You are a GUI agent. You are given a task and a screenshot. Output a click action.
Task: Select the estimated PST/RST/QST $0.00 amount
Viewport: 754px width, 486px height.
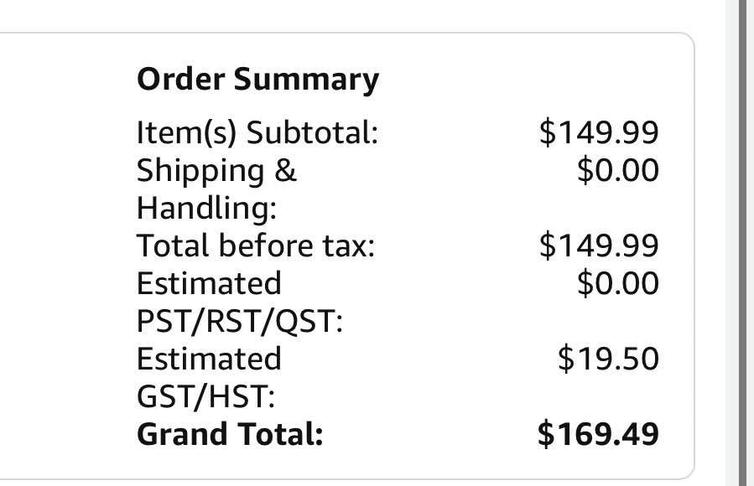[x=618, y=283]
